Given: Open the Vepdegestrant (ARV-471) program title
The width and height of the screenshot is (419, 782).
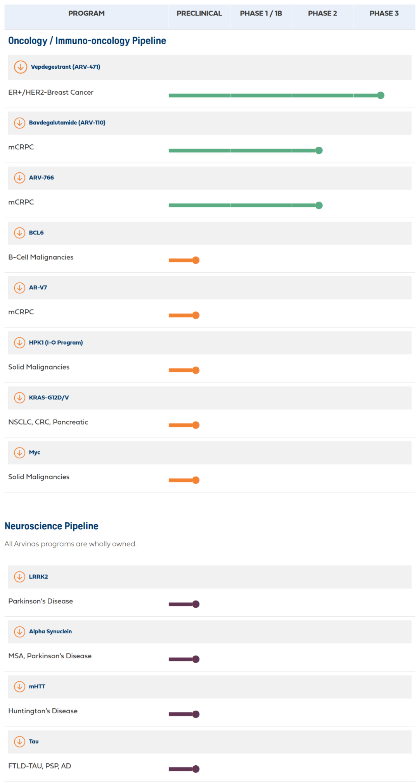Looking at the screenshot, I should click(66, 67).
